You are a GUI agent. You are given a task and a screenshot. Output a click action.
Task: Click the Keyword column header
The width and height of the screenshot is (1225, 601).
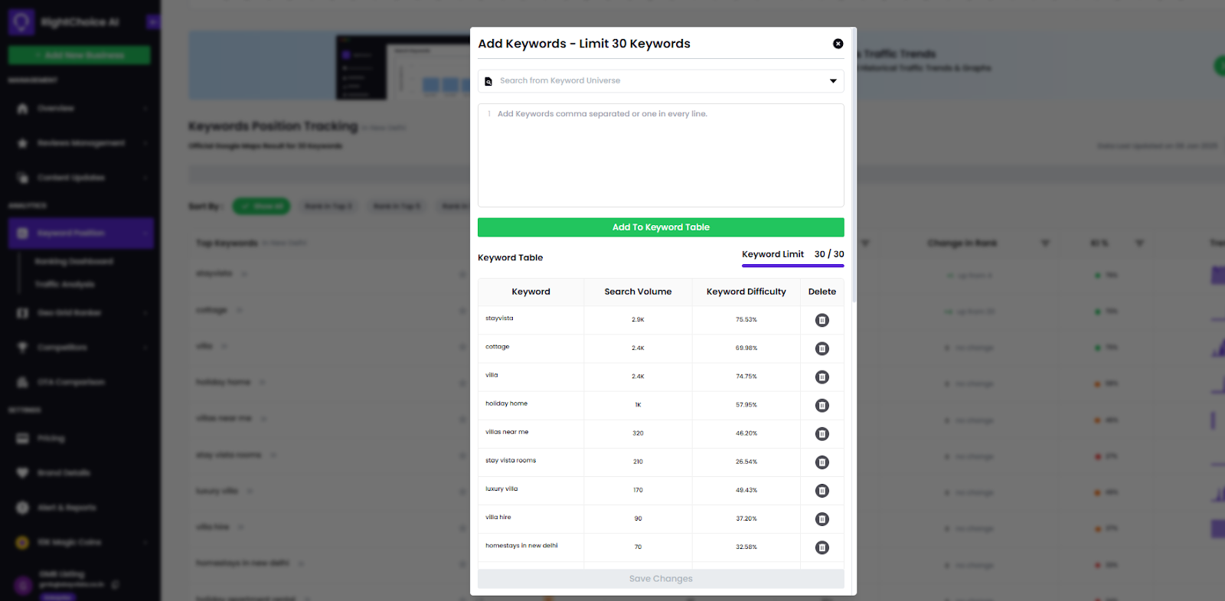tap(531, 292)
